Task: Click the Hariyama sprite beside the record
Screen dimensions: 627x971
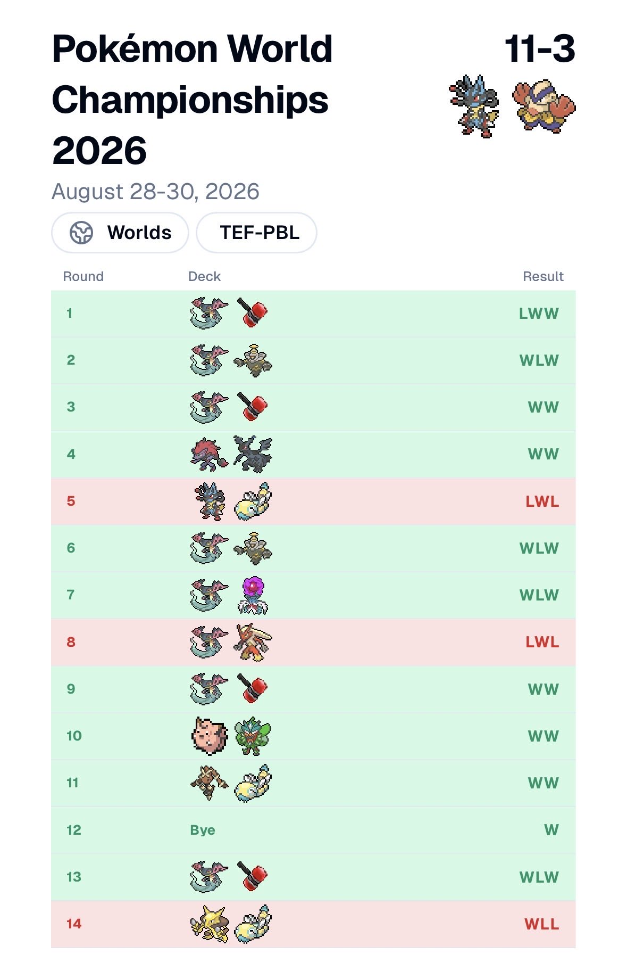Action: click(544, 106)
